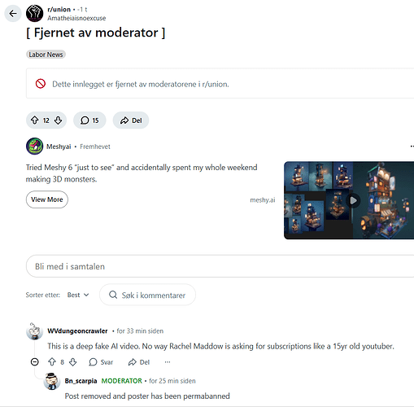Click the View More ad button
This screenshot has height=407, width=414.
[47, 199]
